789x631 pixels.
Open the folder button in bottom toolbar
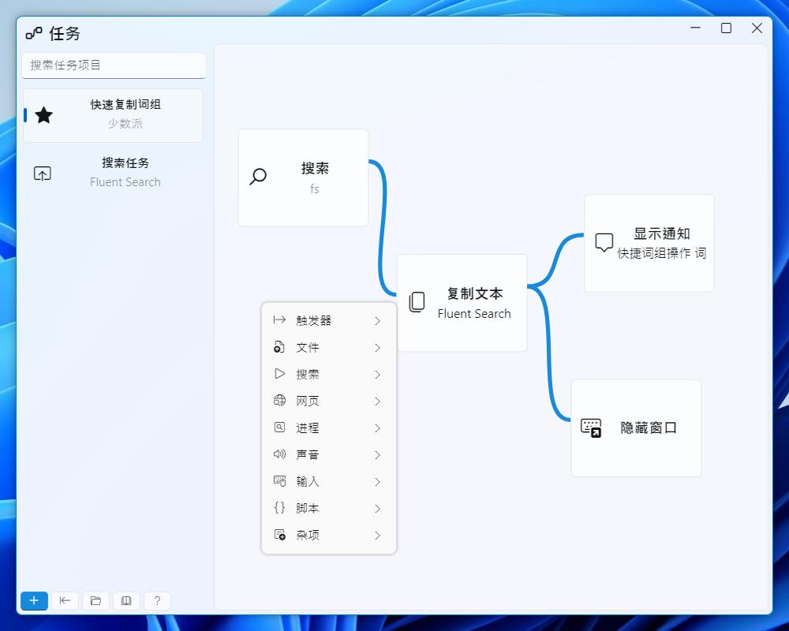[x=95, y=601]
